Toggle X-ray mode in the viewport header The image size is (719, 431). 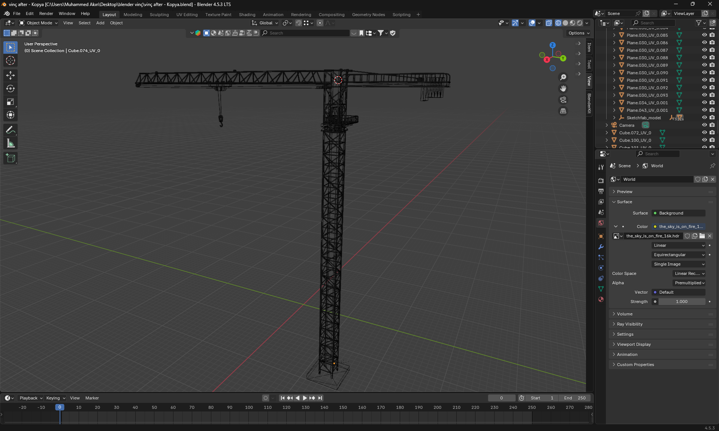[x=549, y=23]
